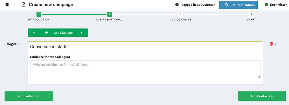Image resolution: width=289 pixels, height=105 pixels.
Task: Jump to step 3 Add Contacts
Action: [181, 14]
